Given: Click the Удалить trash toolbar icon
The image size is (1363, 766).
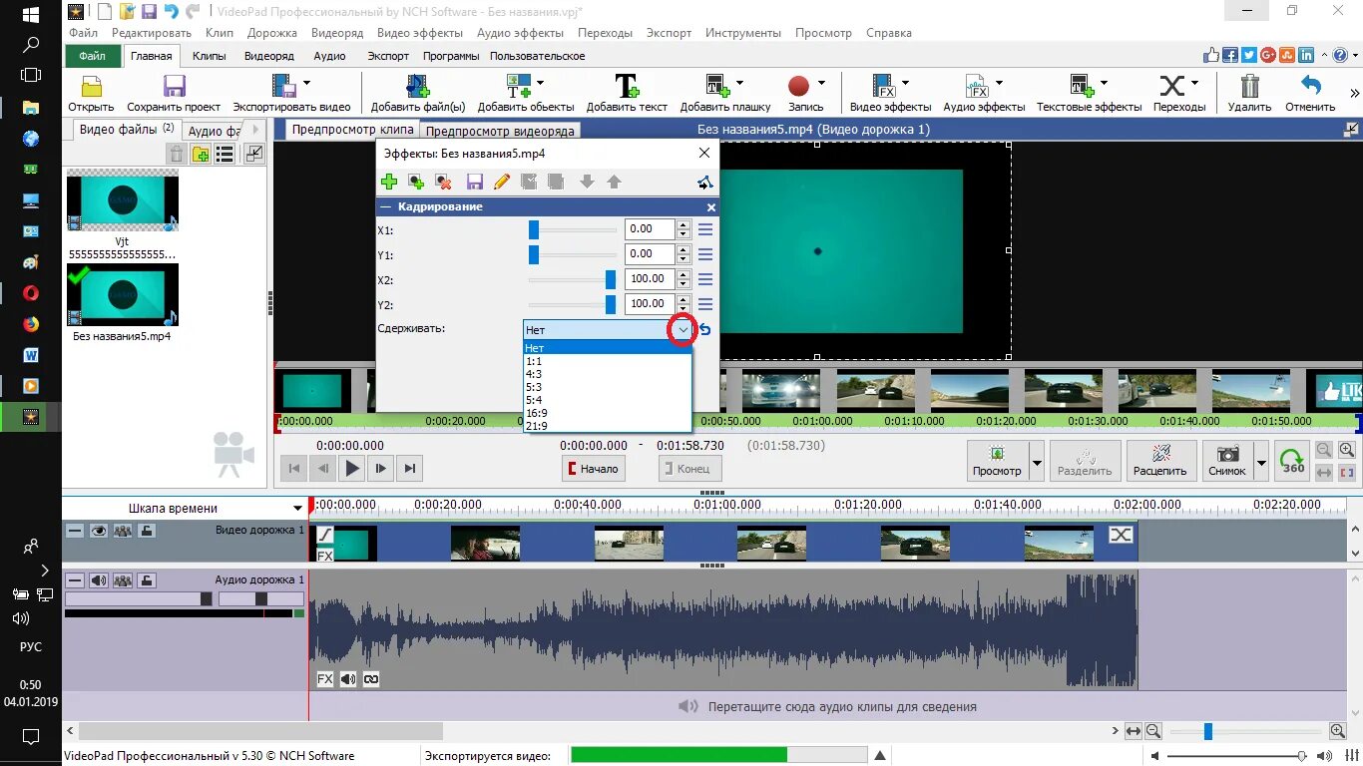Looking at the screenshot, I should tap(1249, 94).
